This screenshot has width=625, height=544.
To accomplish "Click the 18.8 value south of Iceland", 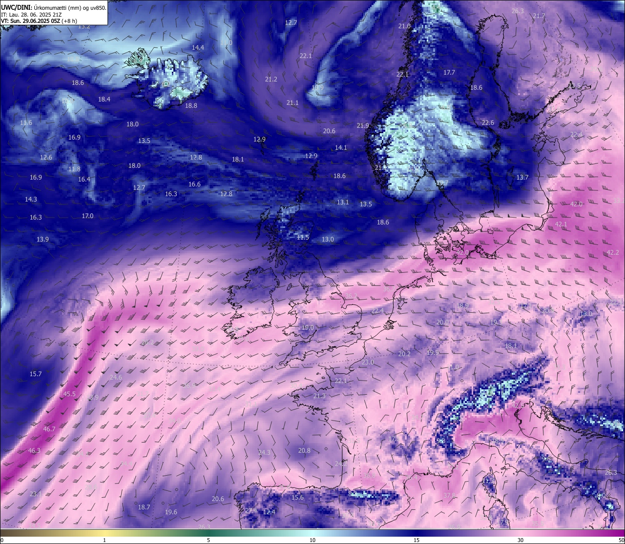I will [191, 105].
